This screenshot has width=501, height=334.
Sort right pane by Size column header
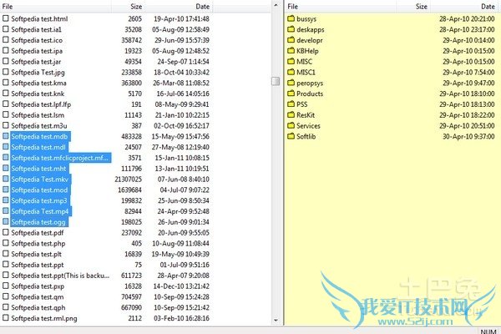point(413,7)
